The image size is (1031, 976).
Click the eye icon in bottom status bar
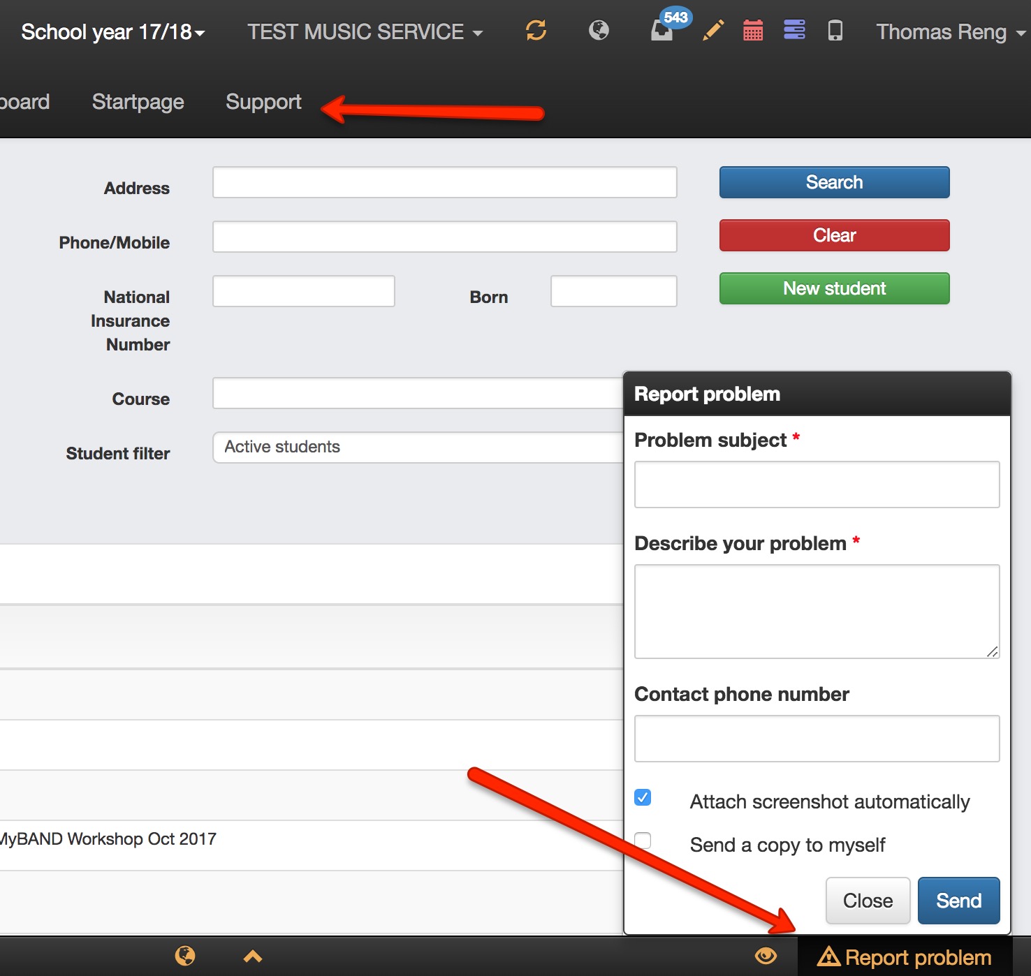[766, 956]
